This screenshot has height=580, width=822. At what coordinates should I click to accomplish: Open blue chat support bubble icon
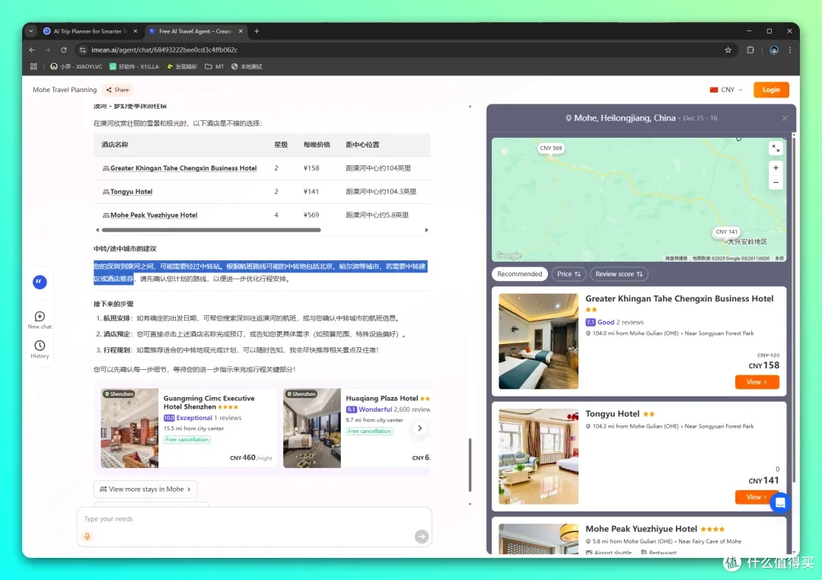[x=780, y=503]
